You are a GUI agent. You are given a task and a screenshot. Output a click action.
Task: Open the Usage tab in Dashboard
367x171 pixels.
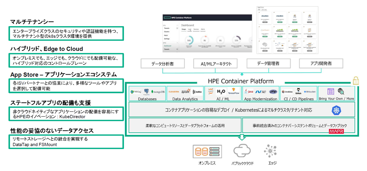click(184, 29)
